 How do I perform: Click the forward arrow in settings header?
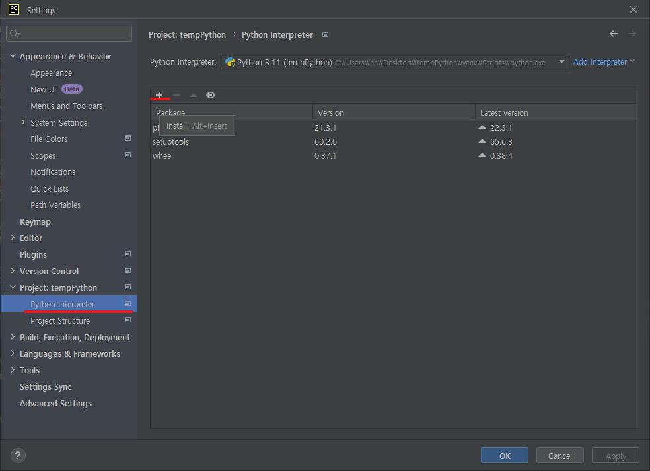[632, 34]
